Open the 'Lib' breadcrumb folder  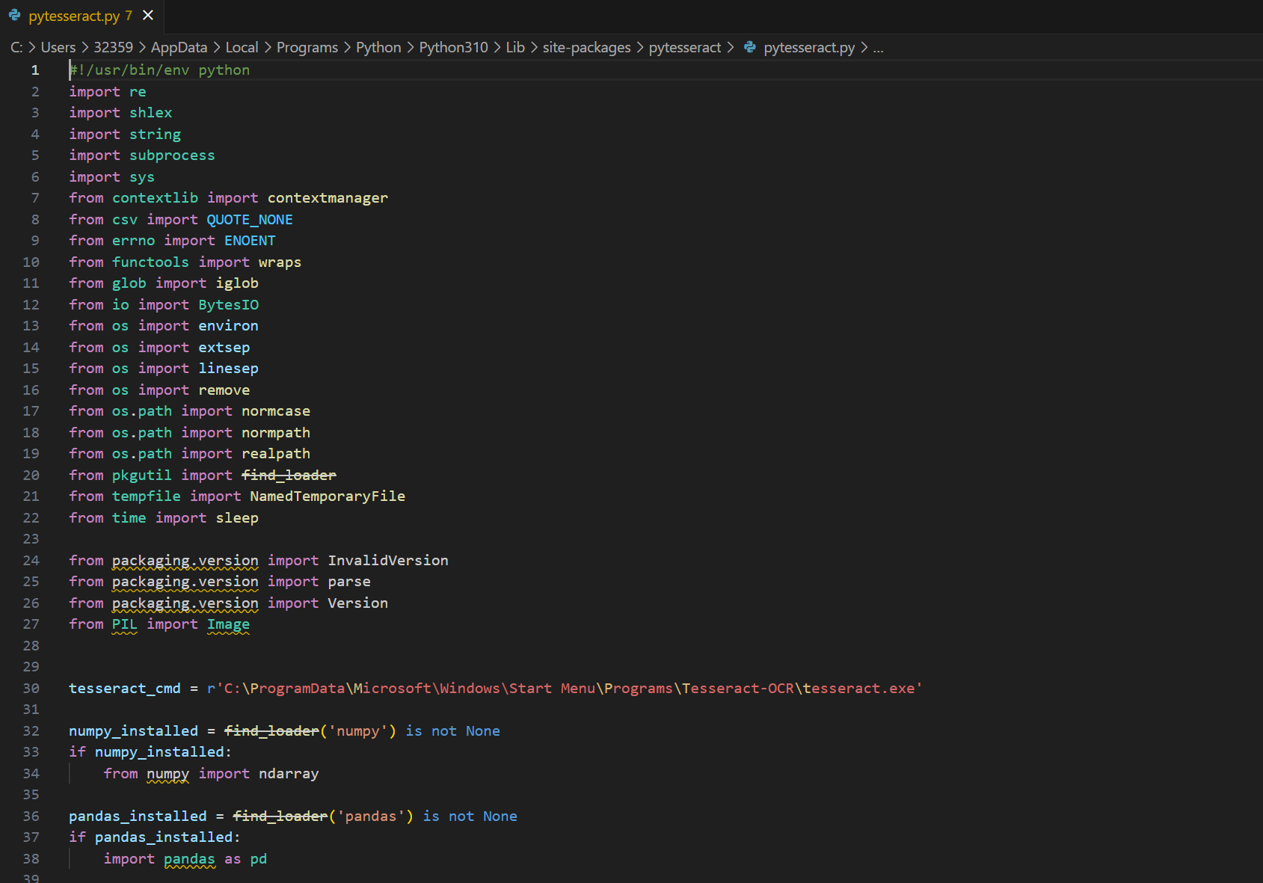(x=515, y=47)
